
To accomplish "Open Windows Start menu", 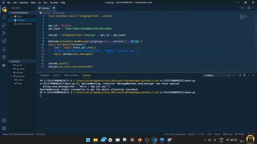I will point(88,140).
